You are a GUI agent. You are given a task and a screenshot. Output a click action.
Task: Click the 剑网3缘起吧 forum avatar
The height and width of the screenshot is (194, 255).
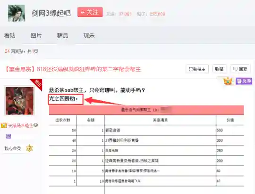16,13
